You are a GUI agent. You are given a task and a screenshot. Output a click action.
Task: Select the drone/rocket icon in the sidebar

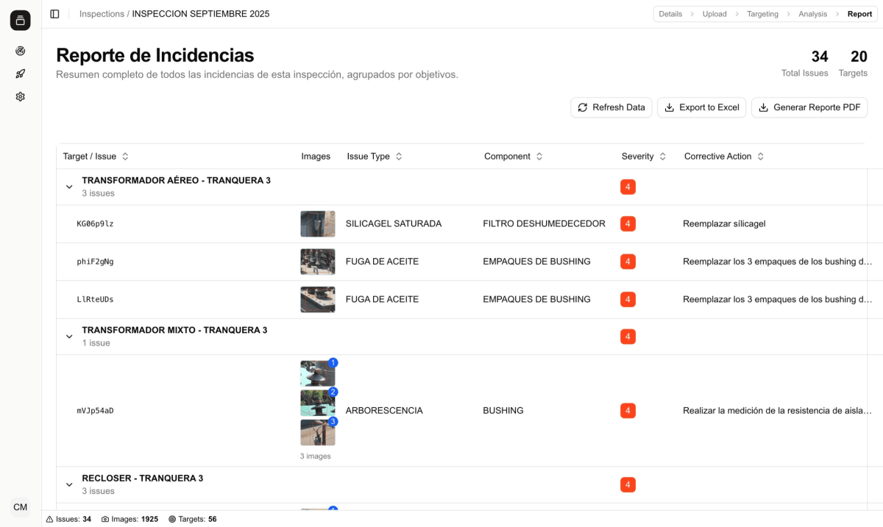(20, 74)
